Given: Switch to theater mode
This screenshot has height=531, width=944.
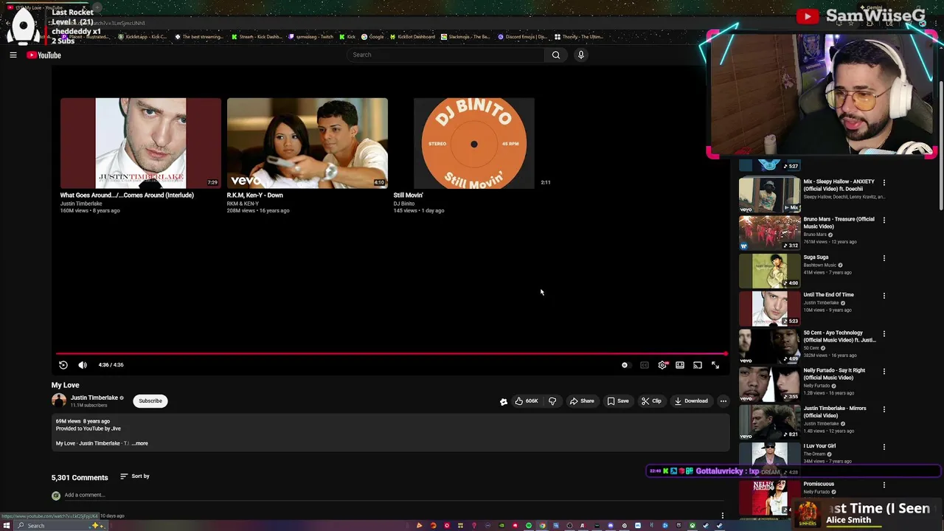Looking at the screenshot, I should pyautogui.click(x=680, y=365).
